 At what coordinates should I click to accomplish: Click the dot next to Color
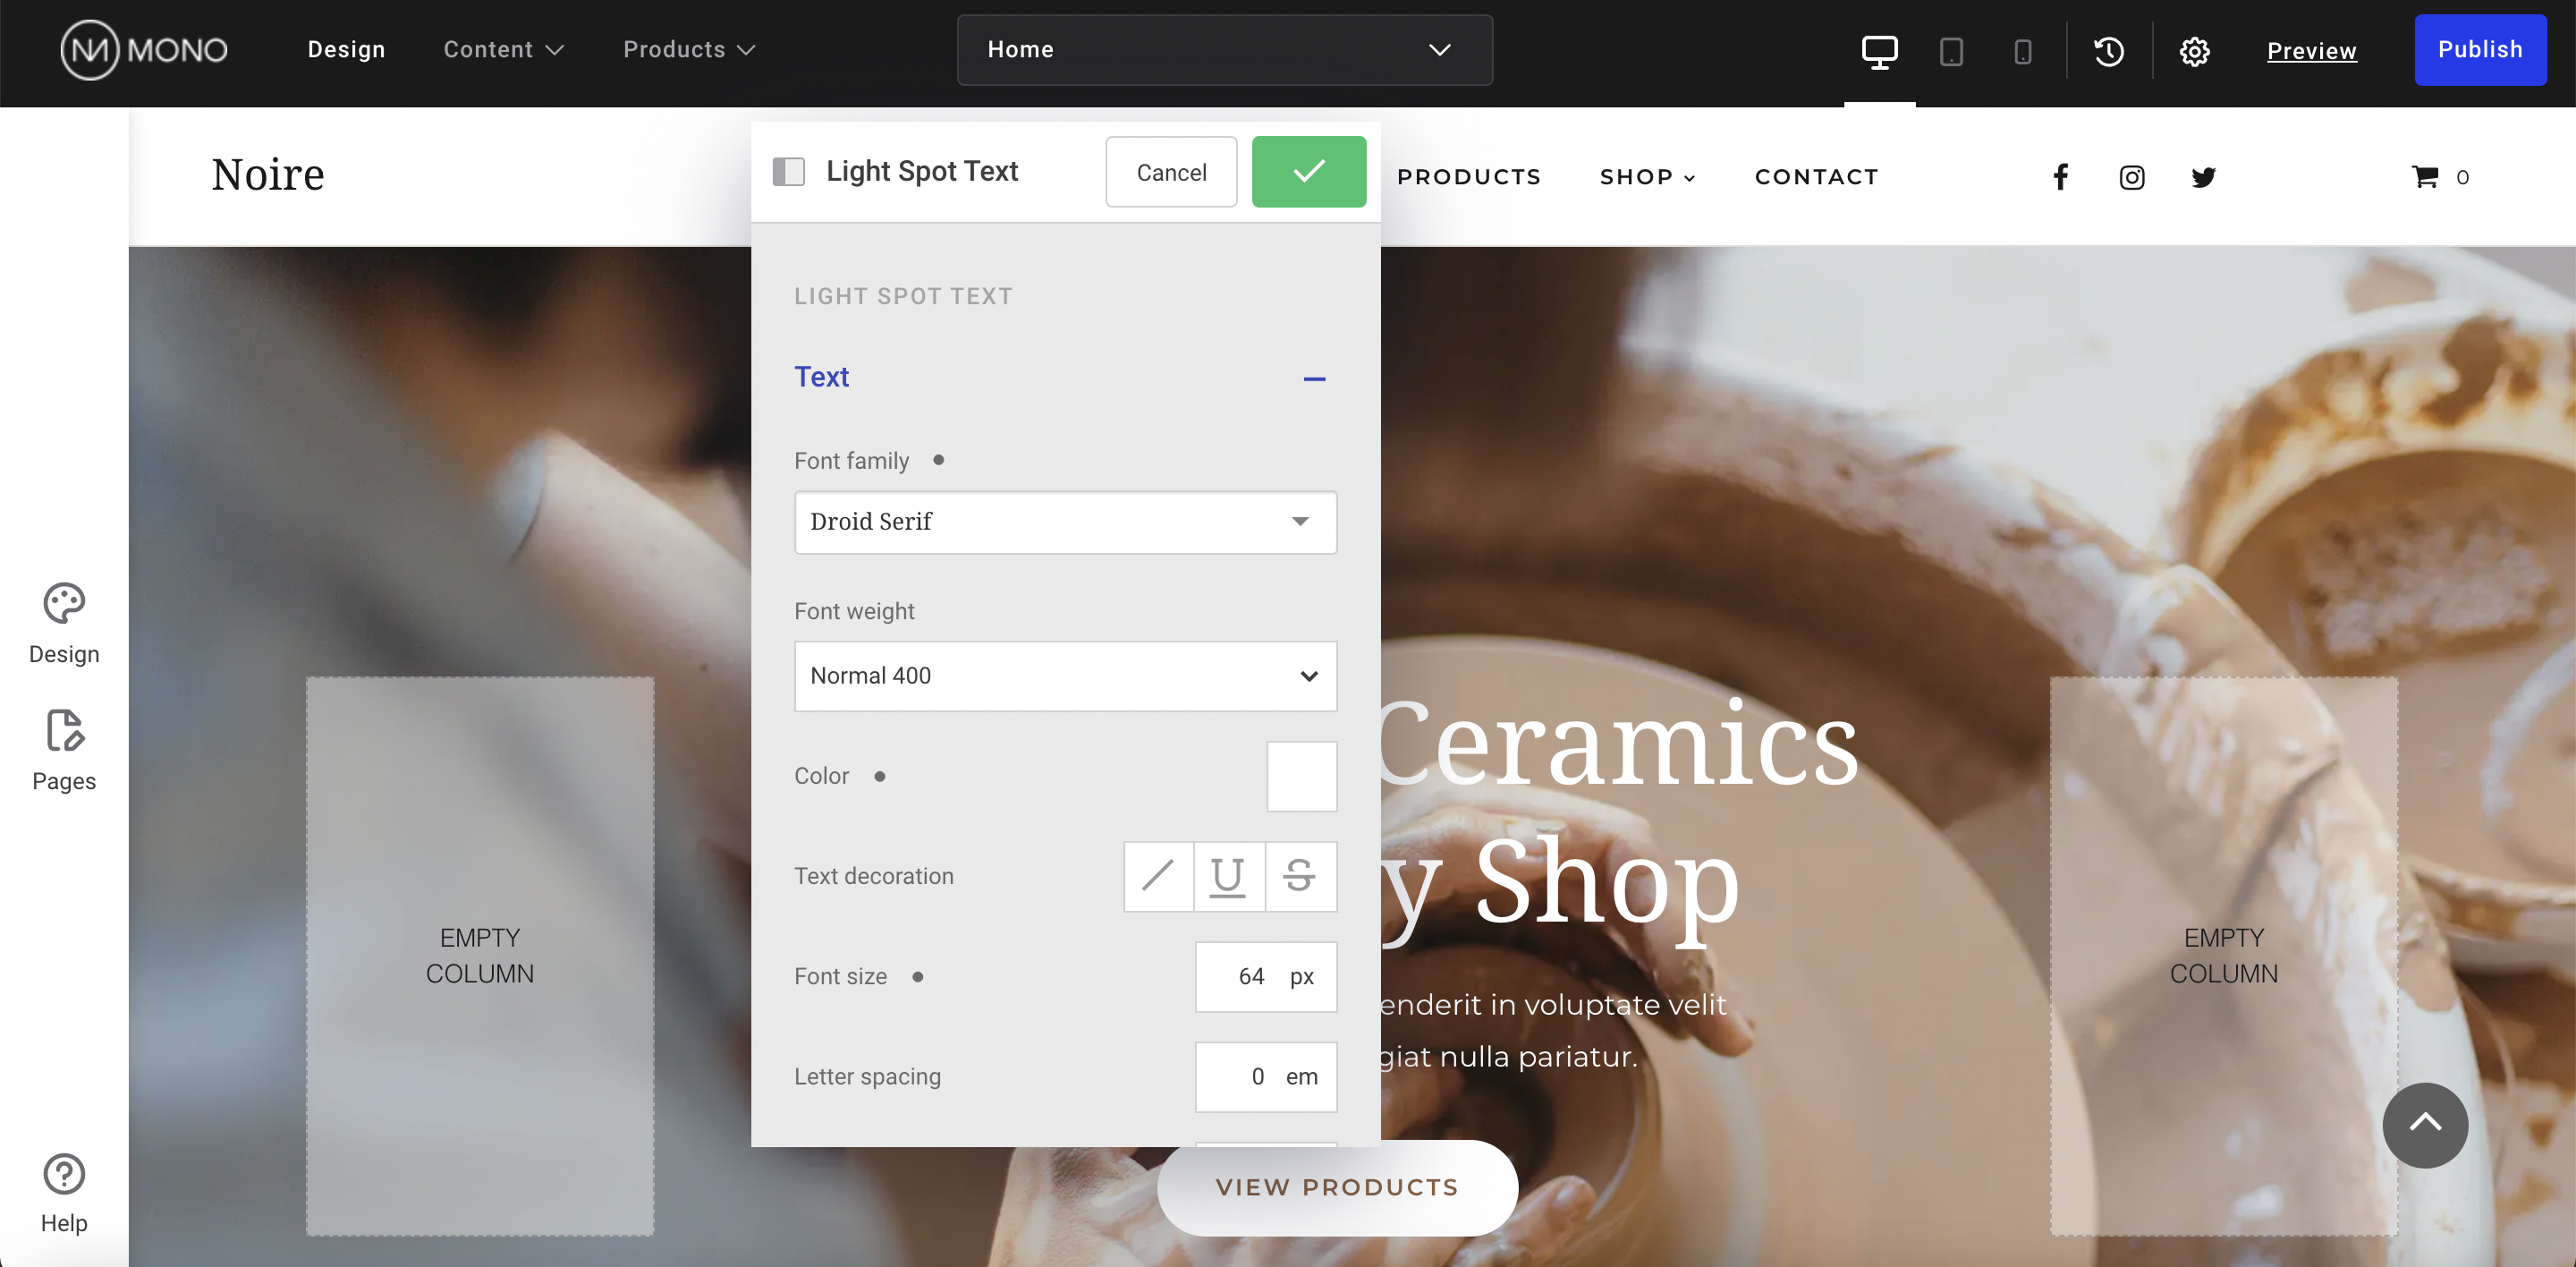(x=879, y=776)
